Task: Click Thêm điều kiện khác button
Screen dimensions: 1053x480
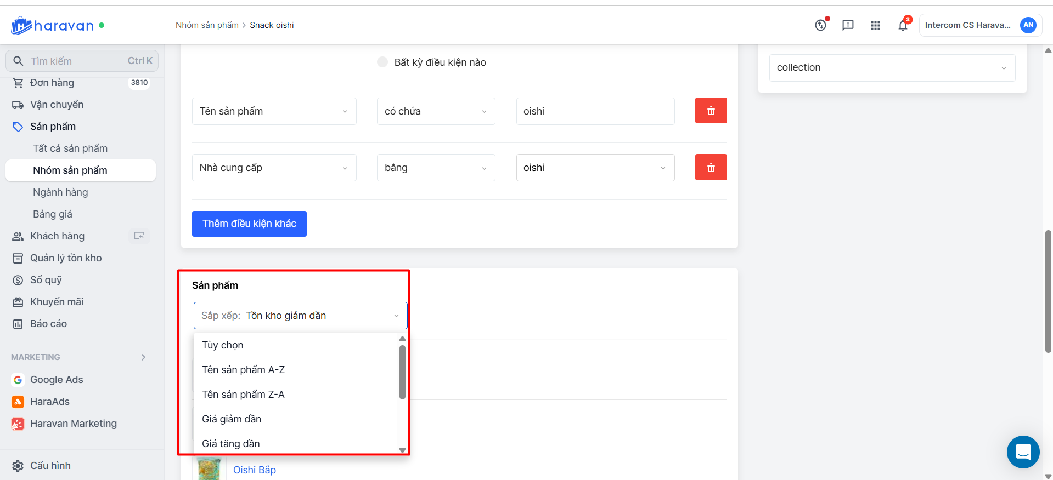Action: [249, 224]
